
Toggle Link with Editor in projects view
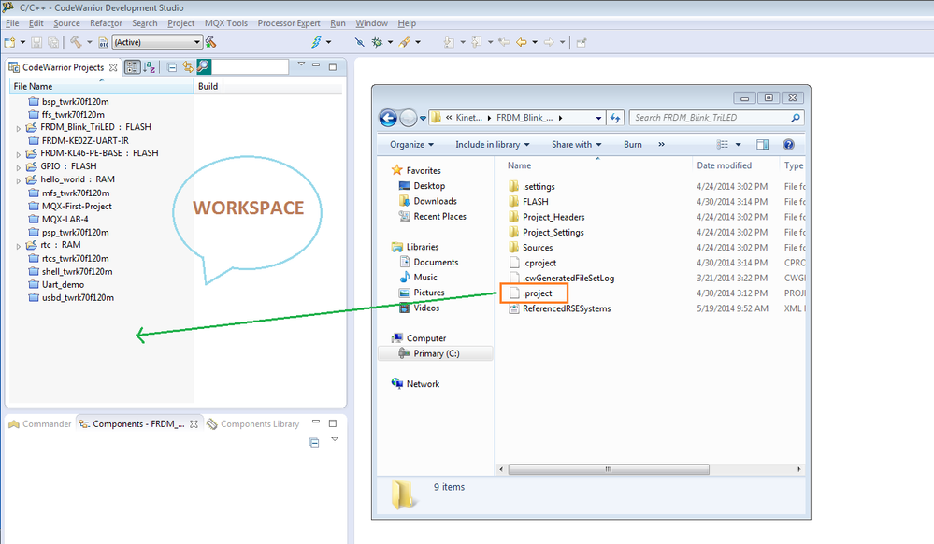tap(188, 67)
